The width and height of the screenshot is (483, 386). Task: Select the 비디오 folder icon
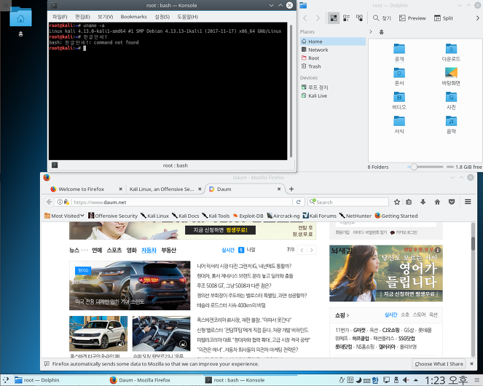tap(399, 97)
